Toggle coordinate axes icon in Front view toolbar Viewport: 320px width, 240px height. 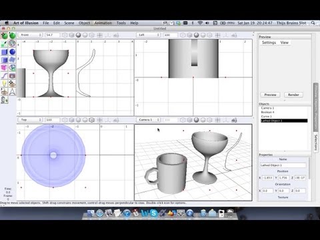pos(108,35)
